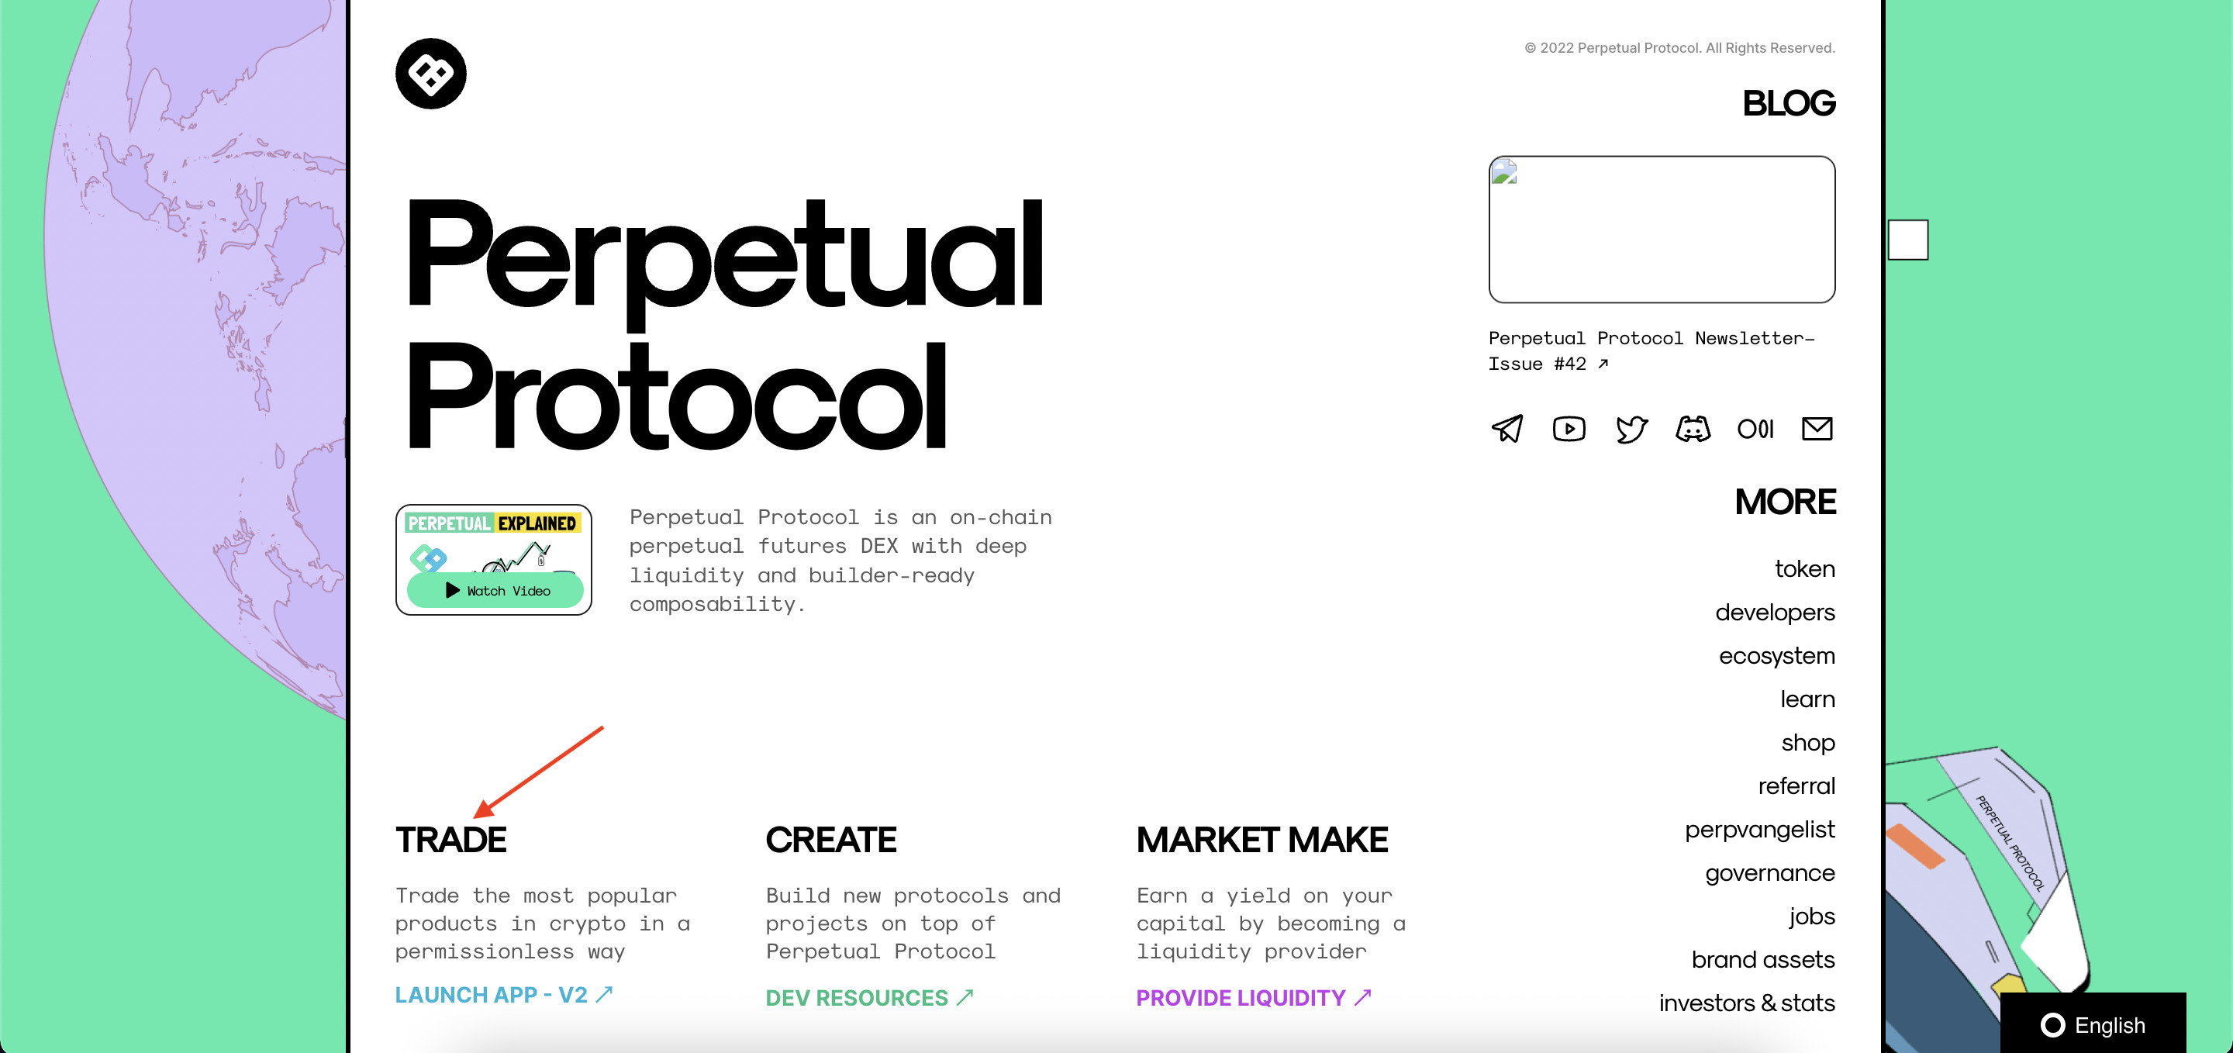Toggle the Watch Video button
2233x1053 pixels.
pyautogui.click(x=494, y=590)
